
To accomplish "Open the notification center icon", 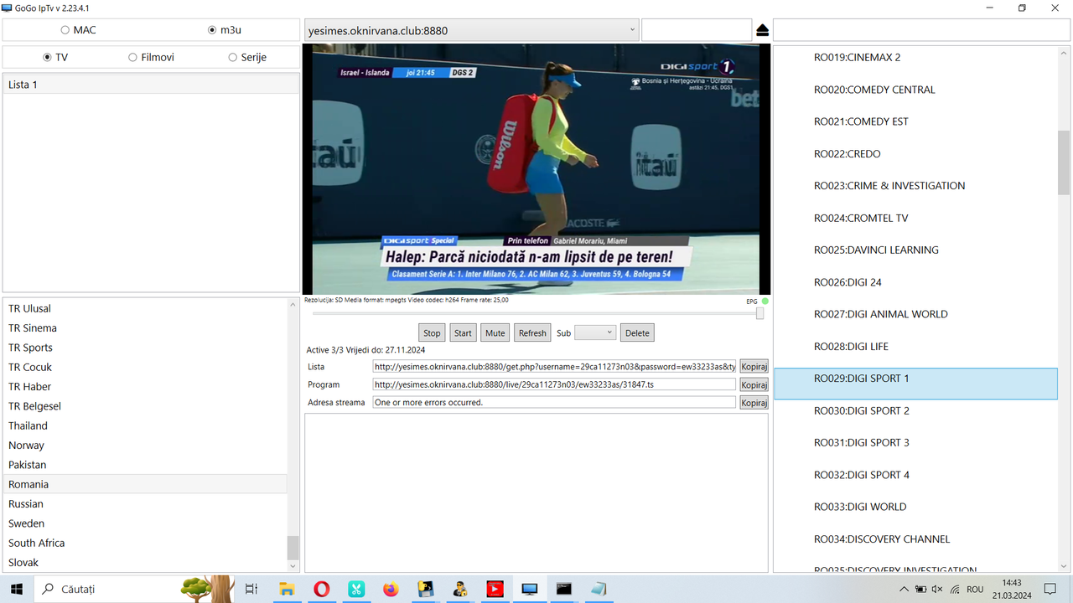I will [1050, 590].
